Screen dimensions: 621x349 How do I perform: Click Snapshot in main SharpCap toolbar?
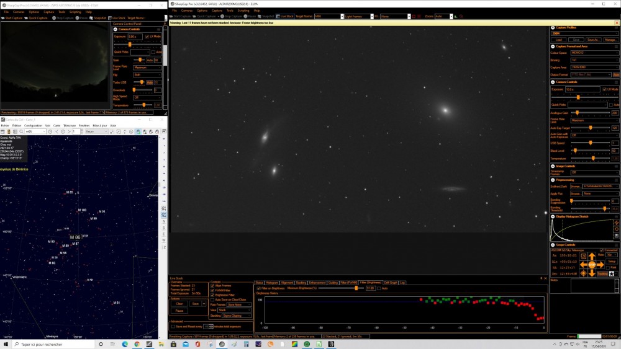pyautogui.click(x=266, y=16)
